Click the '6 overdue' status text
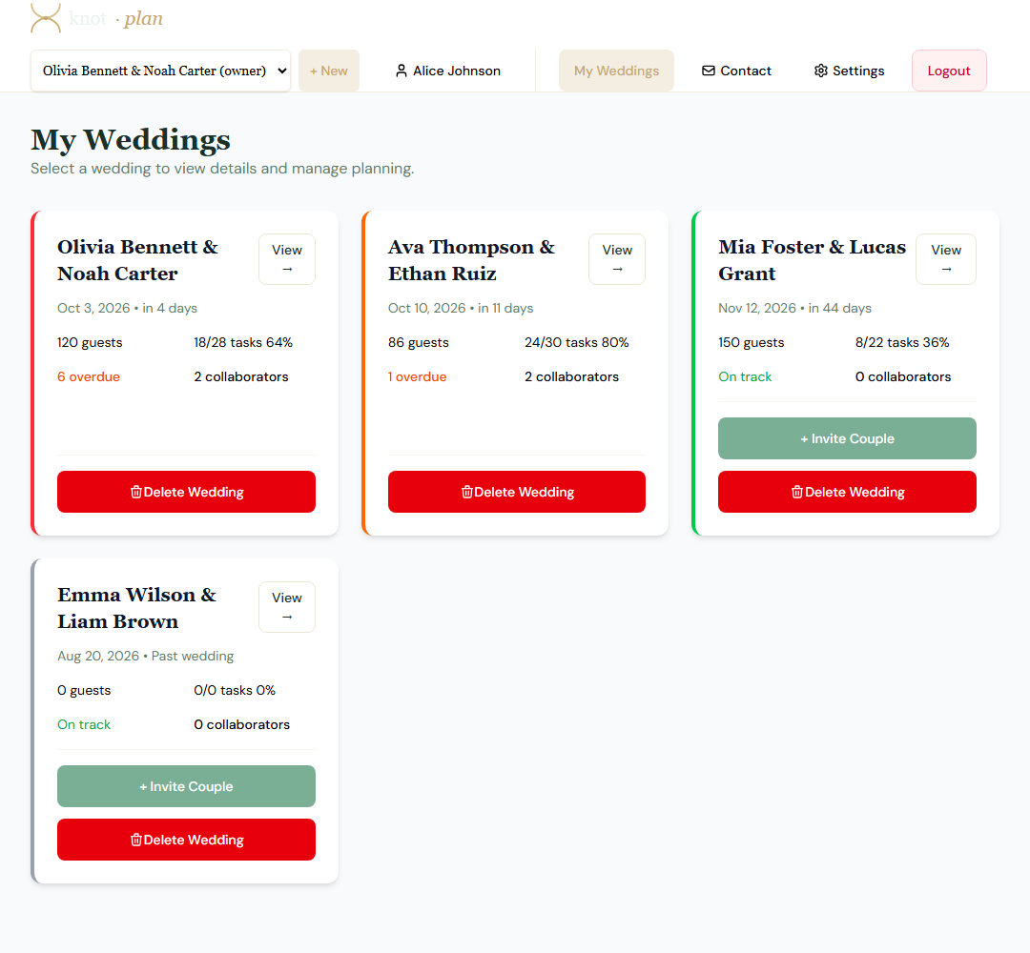This screenshot has height=953, width=1030. [89, 376]
